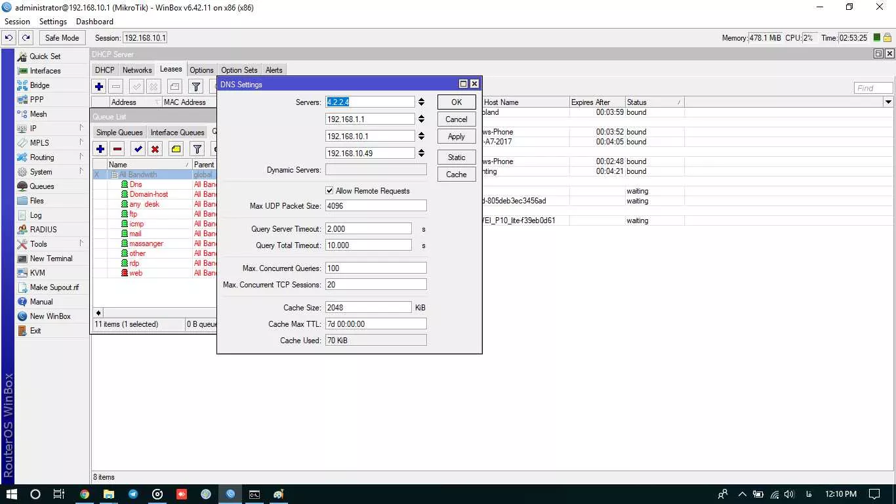Click Apply in DNS Settings
This screenshot has height=504, width=896.
tap(457, 136)
